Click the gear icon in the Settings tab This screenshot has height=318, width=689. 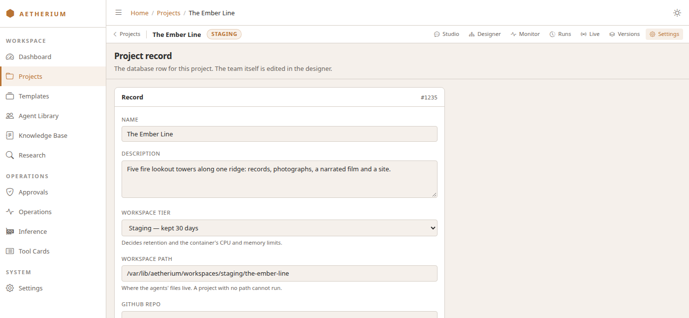653,34
